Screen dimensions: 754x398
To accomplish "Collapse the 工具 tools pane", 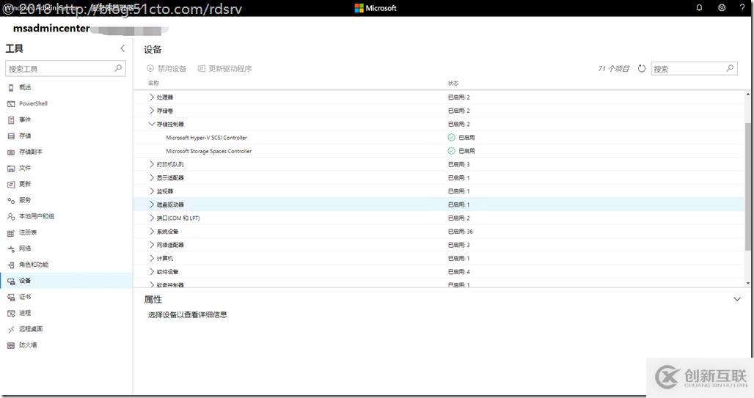I will (122, 48).
